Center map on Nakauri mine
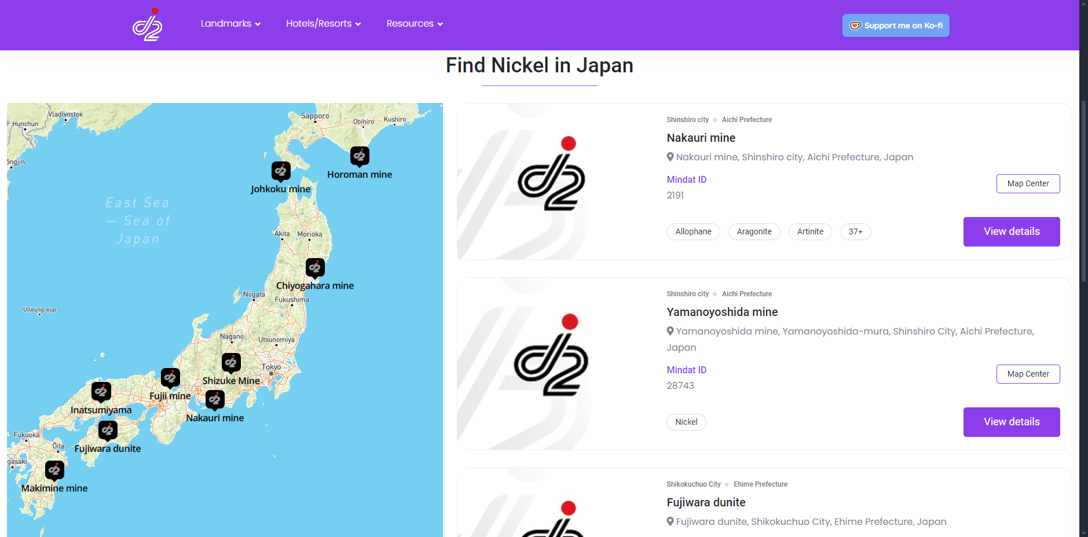Image resolution: width=1088 pixels, height=537 pixels. 1028,184
